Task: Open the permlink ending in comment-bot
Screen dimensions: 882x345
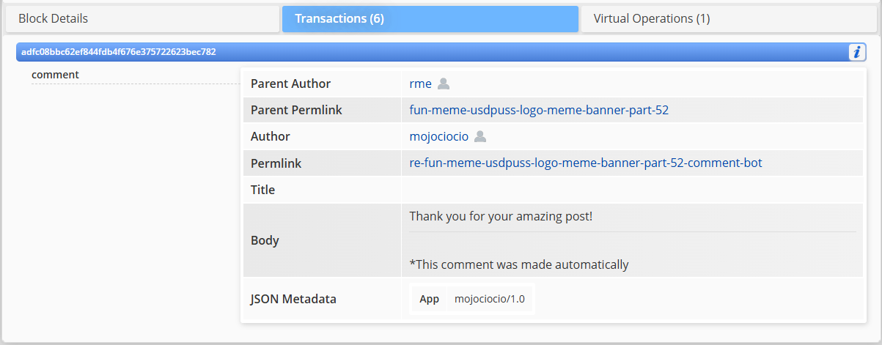Action: [585, 163]
